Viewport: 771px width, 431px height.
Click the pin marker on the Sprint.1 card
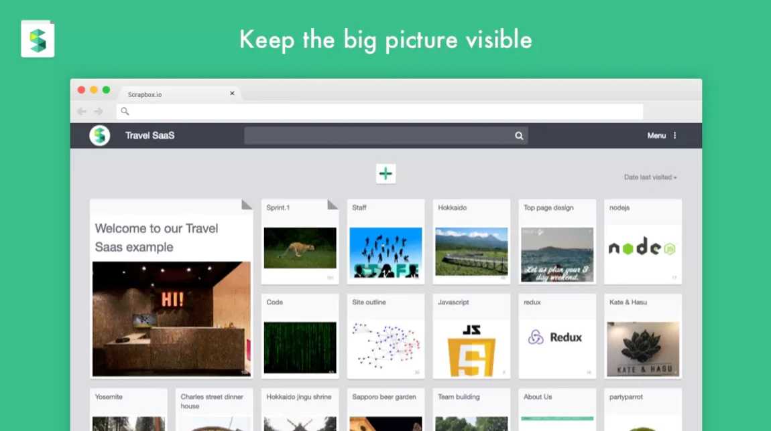(333, 203)
